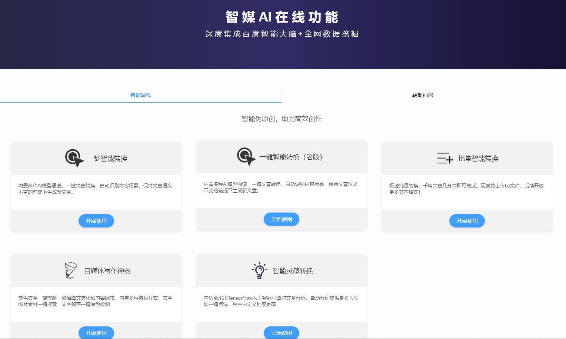The image size is (566, 339).
Task: Click the subtitle 深度集成百度智能大脑+全网数据挖掘
Action: click(x=282, y=34)
